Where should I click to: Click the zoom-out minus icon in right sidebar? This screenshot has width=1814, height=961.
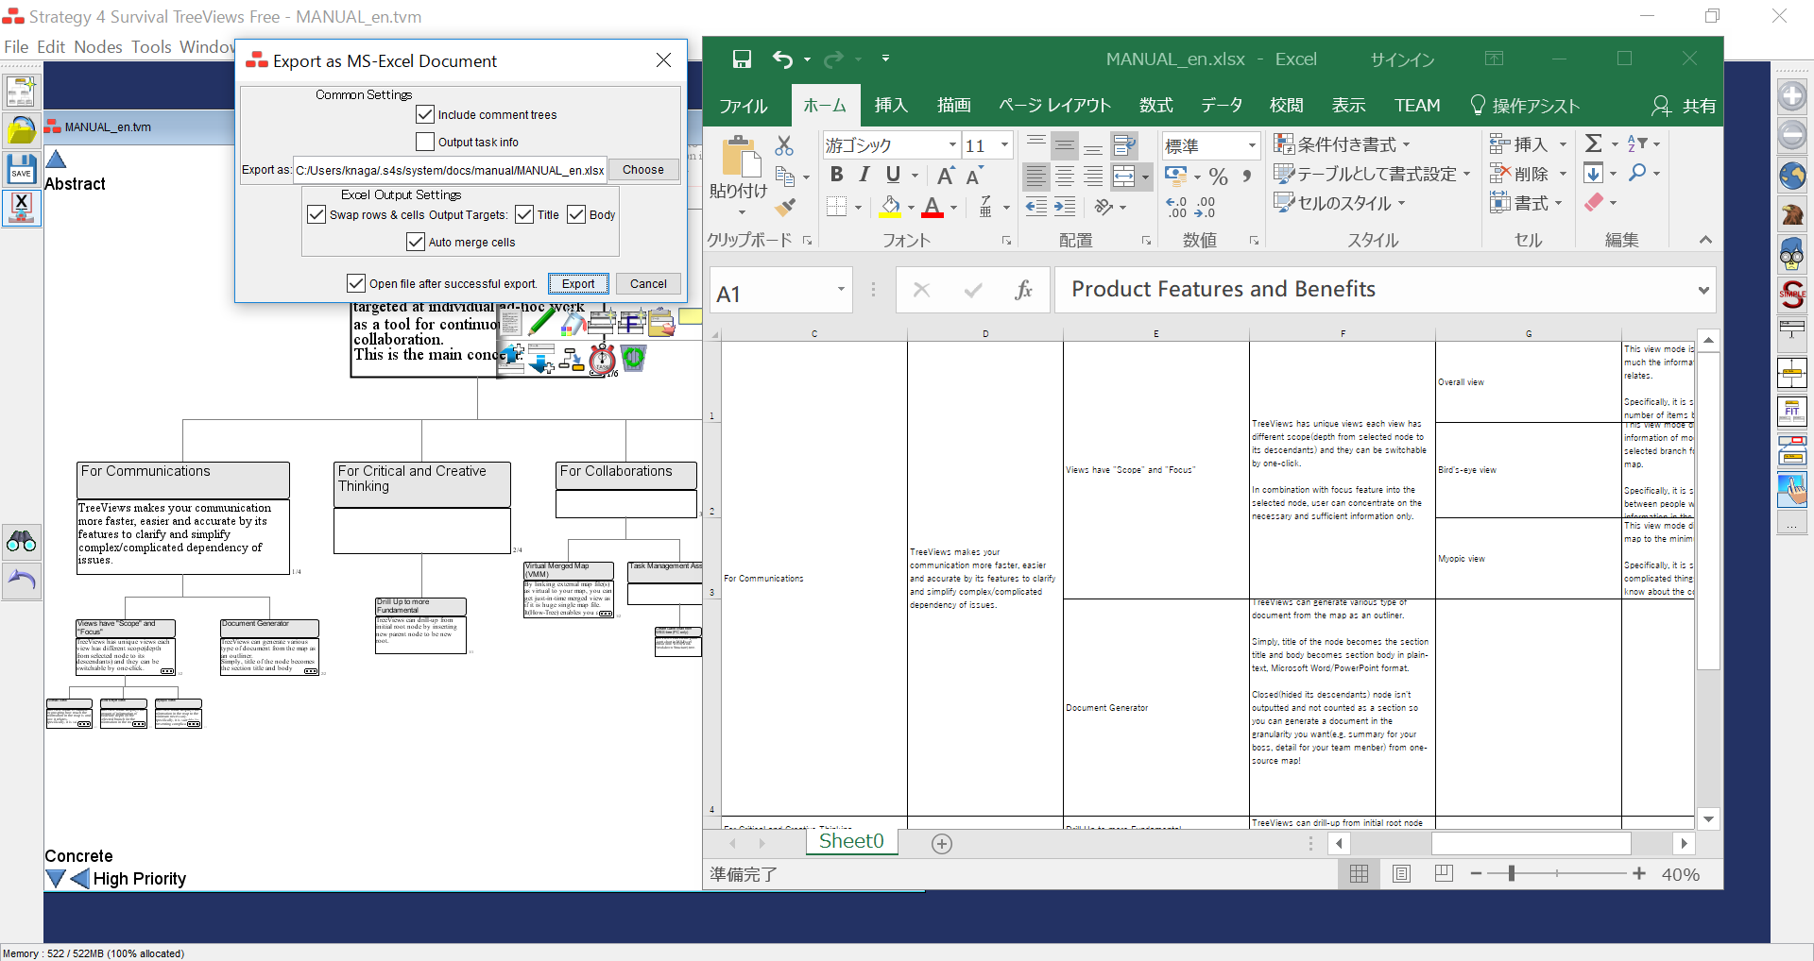1791,135
